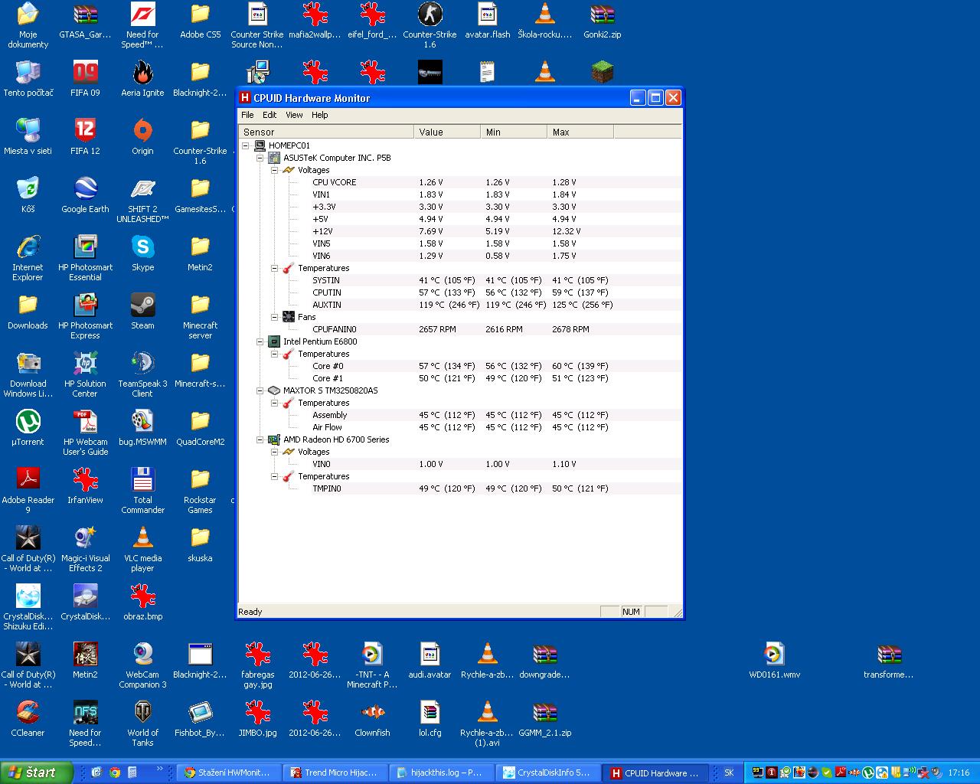Open HP Solution Center icon
This screenshot has width=980, height=784.
tap(85, 375)
